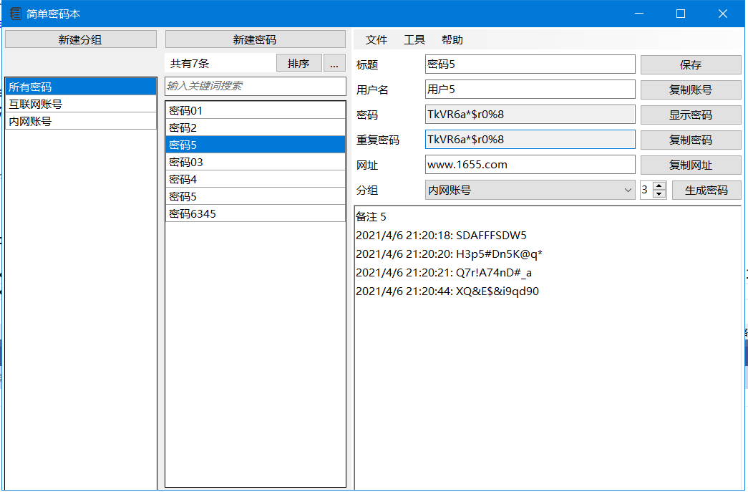Open the 工具 menu
The width and height of the screenshot is (748, 492).
click(x=414, y=40)
